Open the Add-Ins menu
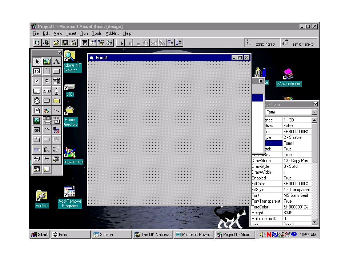 112,33
